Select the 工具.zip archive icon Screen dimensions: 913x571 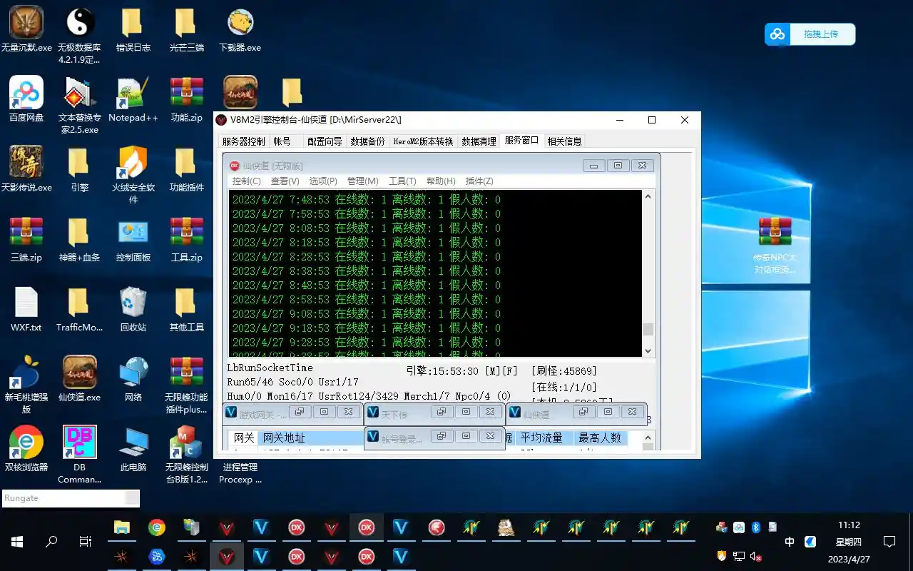(x=186, y=239)
